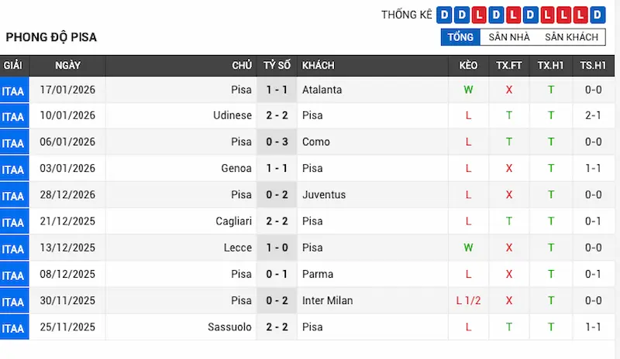
Task: Switch to the TỔNG tab
Action: pyautogui.click(x=460, y=37)
